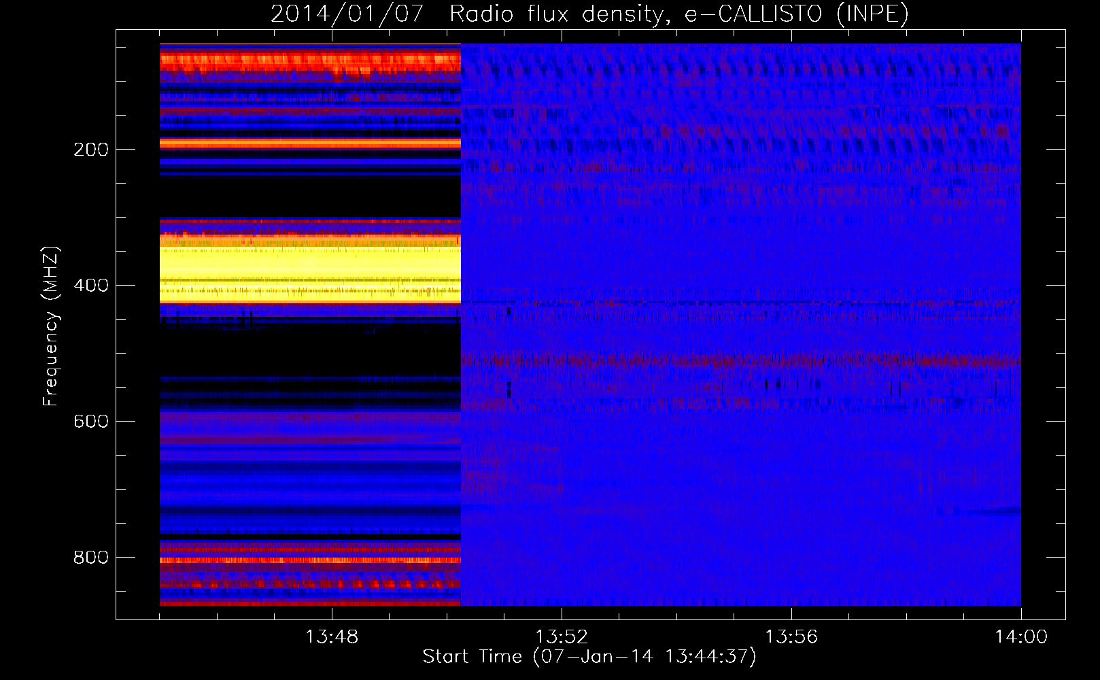
Task: Click the orange band near 200 MHz
Action: 310,143
